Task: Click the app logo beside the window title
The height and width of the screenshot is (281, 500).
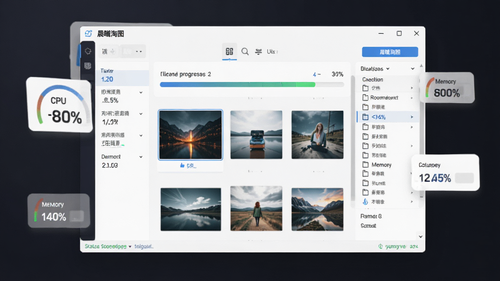Action: coord(88,34)
